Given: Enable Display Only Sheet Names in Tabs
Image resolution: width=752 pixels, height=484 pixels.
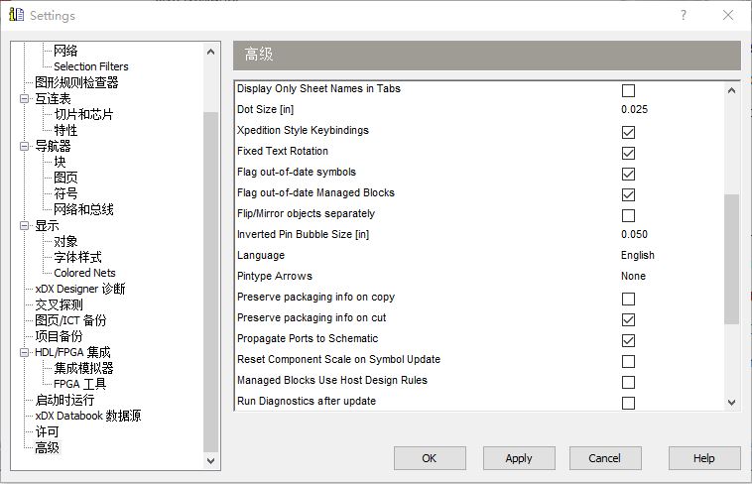Looking at the screenshot, I should [x=628, y=90].
